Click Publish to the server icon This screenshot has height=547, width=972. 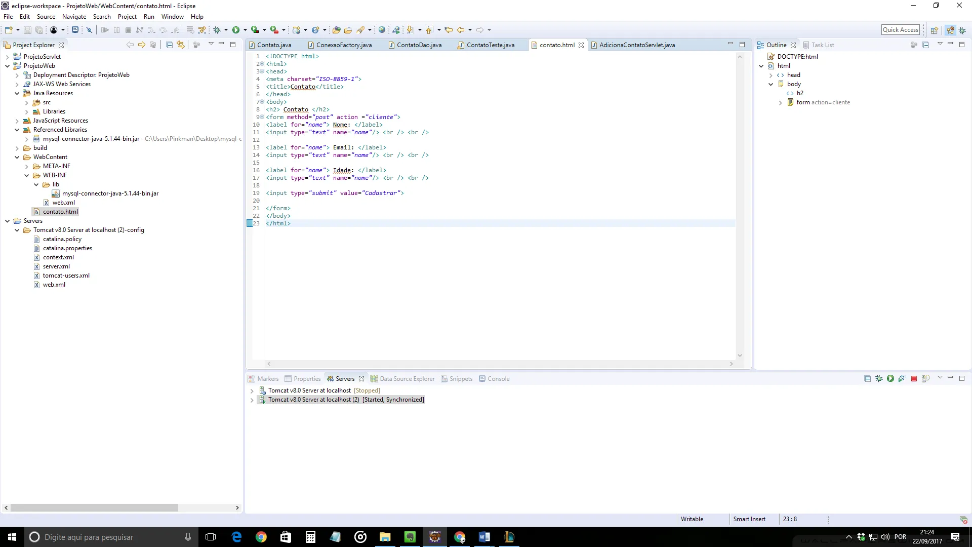[925, 379]
